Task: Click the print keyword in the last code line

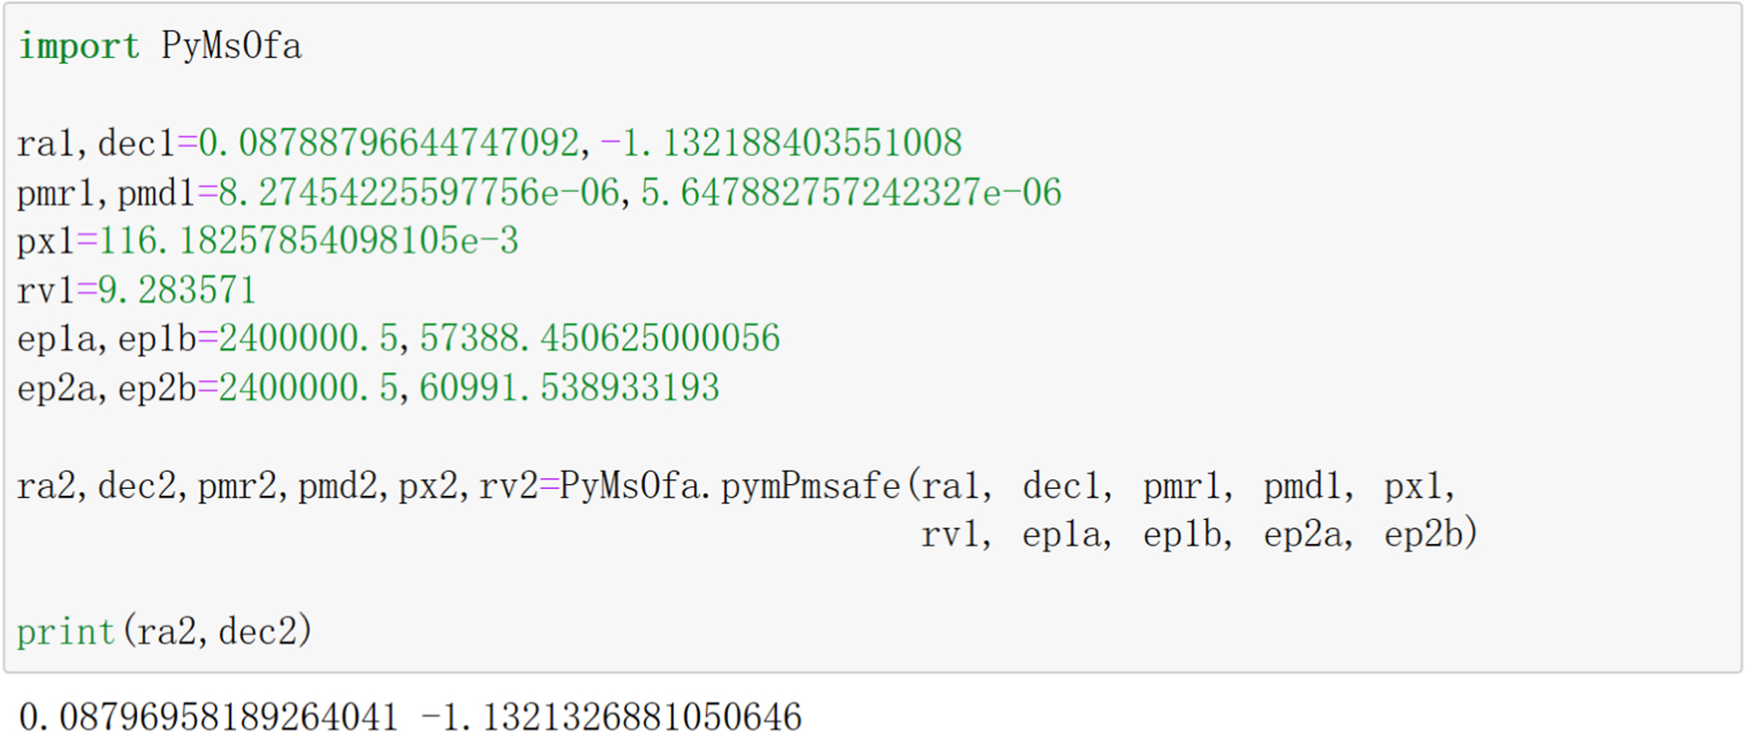Action: [66, 633]
